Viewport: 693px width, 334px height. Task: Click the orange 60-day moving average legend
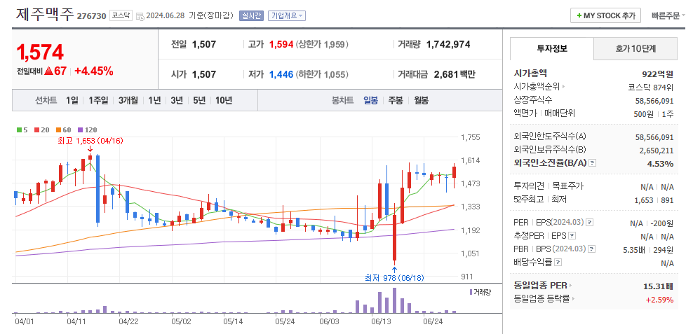tap(64, 130)
